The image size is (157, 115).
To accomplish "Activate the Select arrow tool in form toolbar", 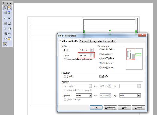I will click(x=5, y=8).
